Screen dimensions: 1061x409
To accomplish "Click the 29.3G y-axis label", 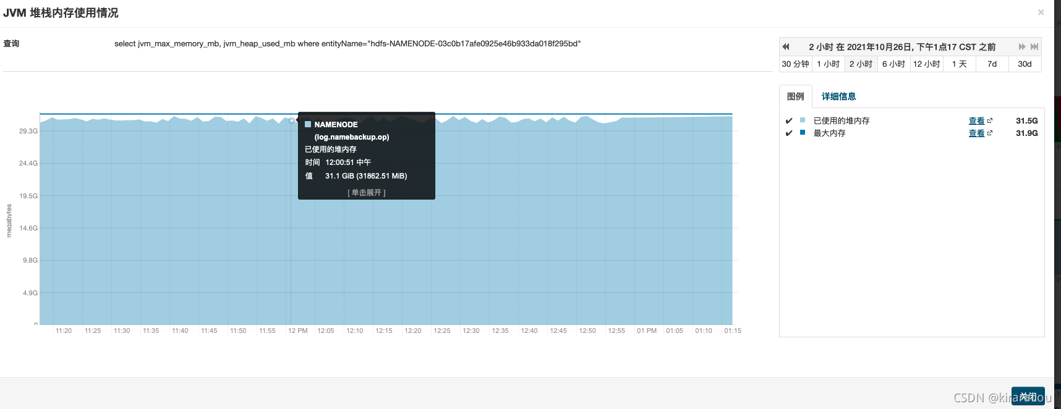I will [28, 131].
